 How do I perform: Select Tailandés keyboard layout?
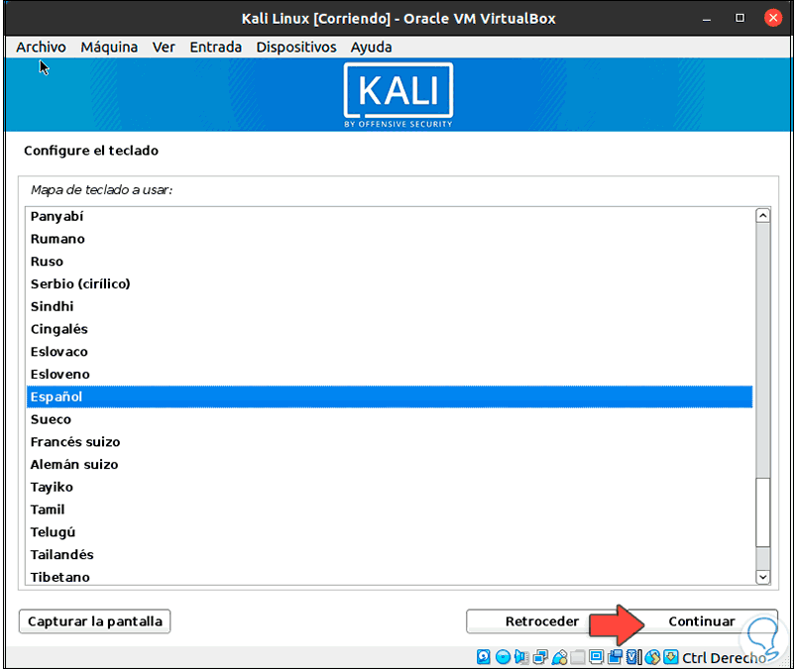[x=390, y=555]
